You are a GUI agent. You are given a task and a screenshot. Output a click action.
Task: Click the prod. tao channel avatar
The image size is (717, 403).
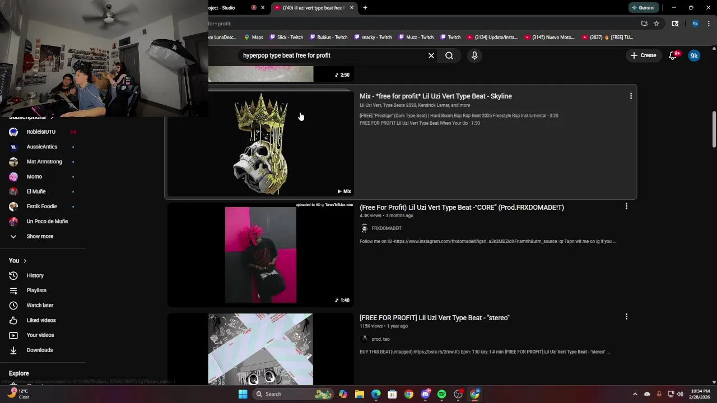click(364, 339)
